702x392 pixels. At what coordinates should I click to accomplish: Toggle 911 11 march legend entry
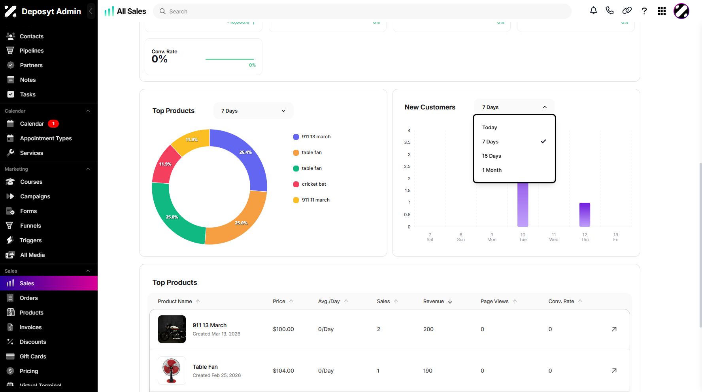pos(311,200)
